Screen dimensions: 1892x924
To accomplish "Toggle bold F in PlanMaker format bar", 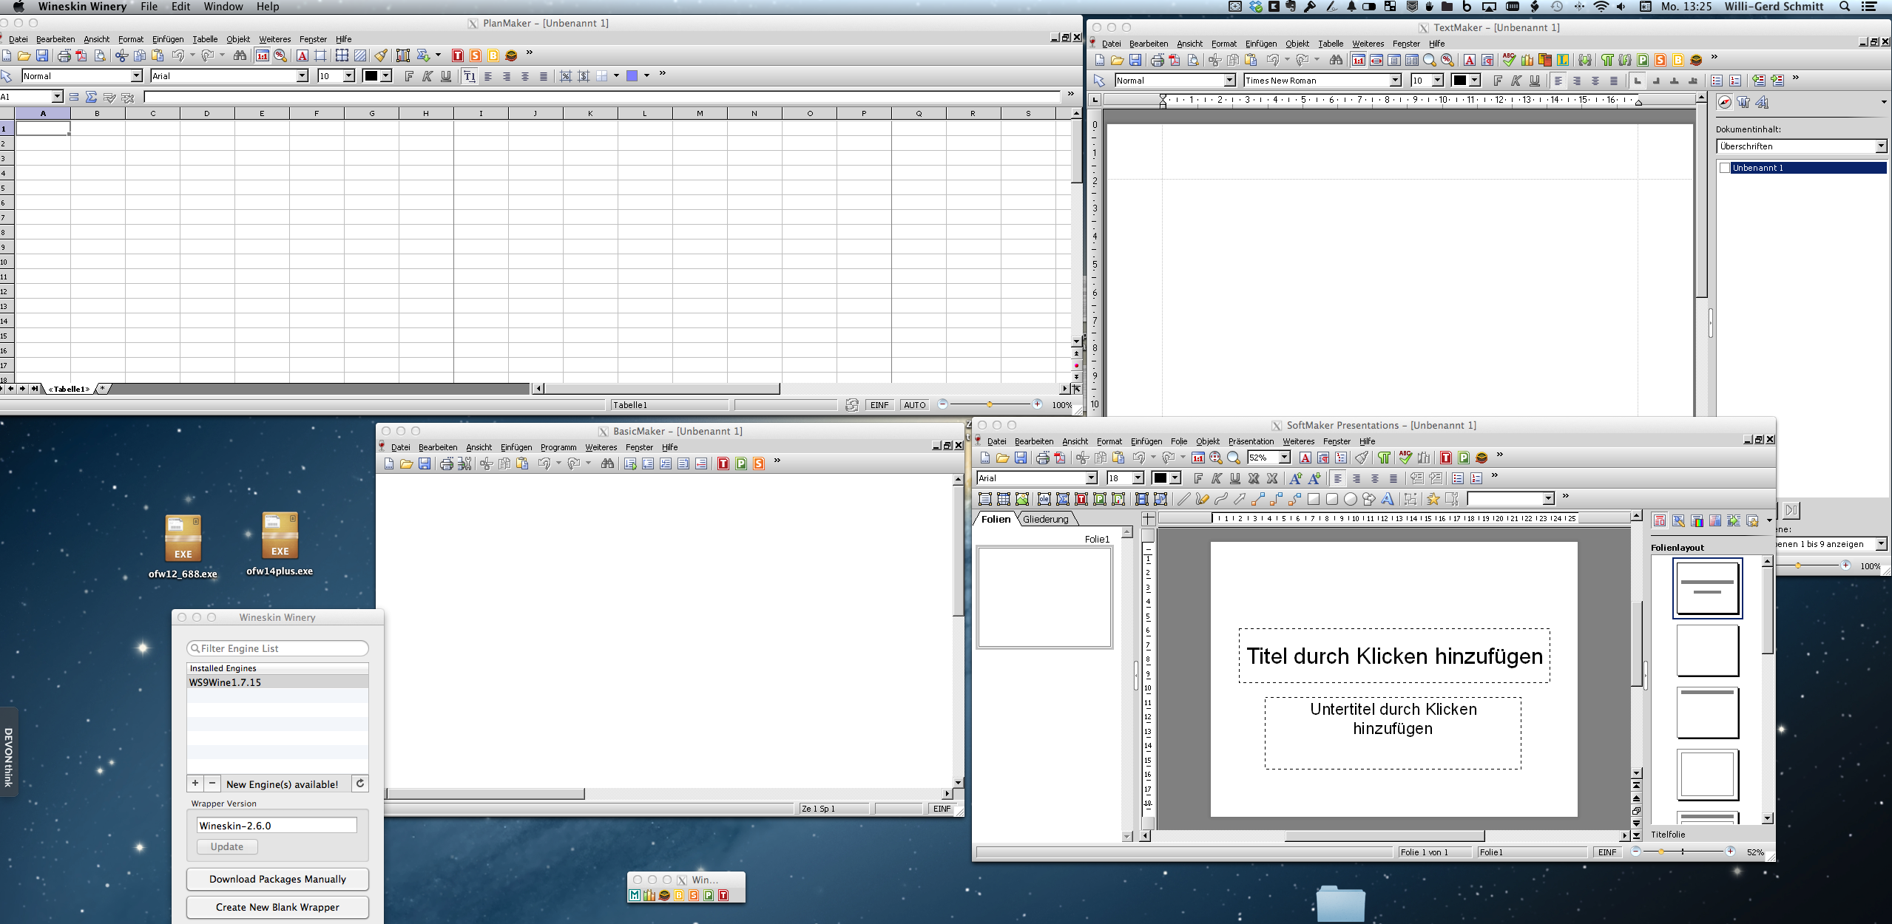I will click(x=409, y=76).
